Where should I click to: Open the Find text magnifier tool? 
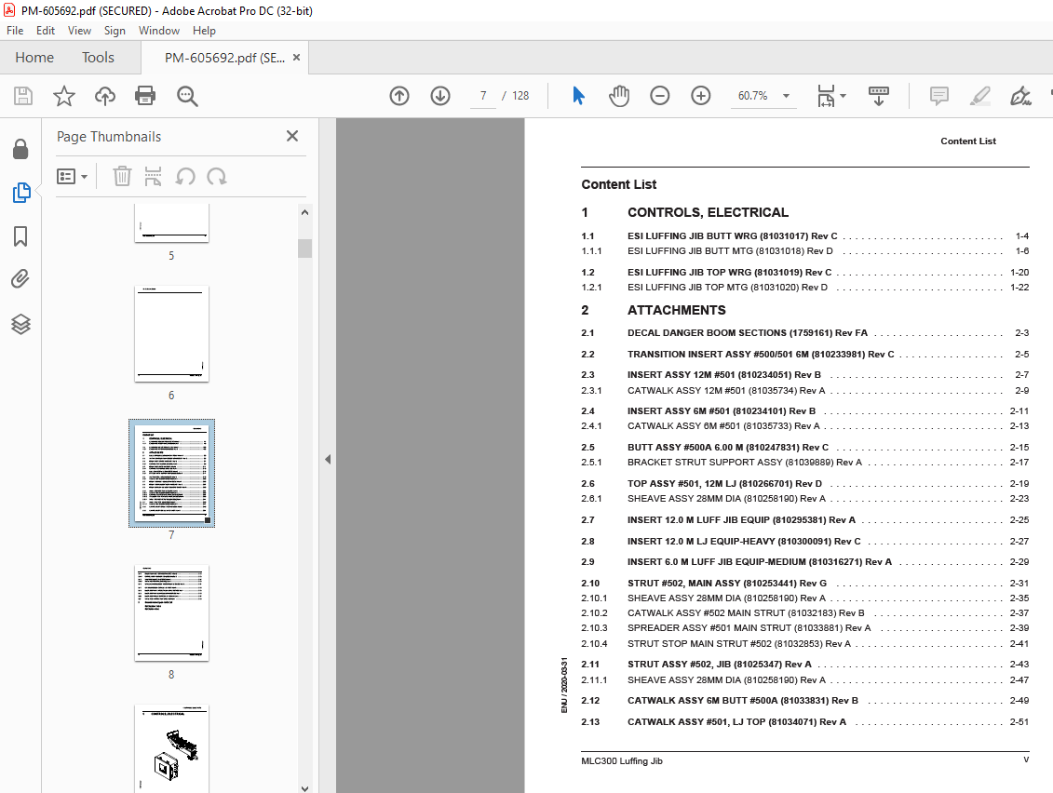[187, 96]
